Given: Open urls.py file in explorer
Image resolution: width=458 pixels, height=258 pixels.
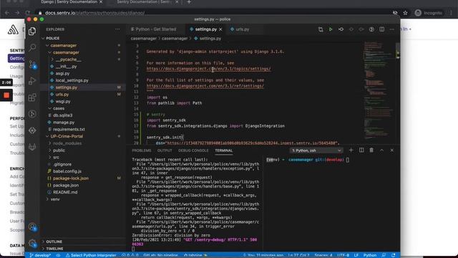Looking at the screenshot, I should tap(62, 95).
